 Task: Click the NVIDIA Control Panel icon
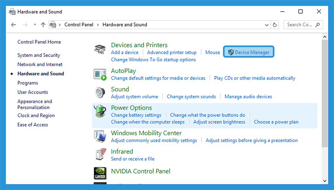click(100, 173)
